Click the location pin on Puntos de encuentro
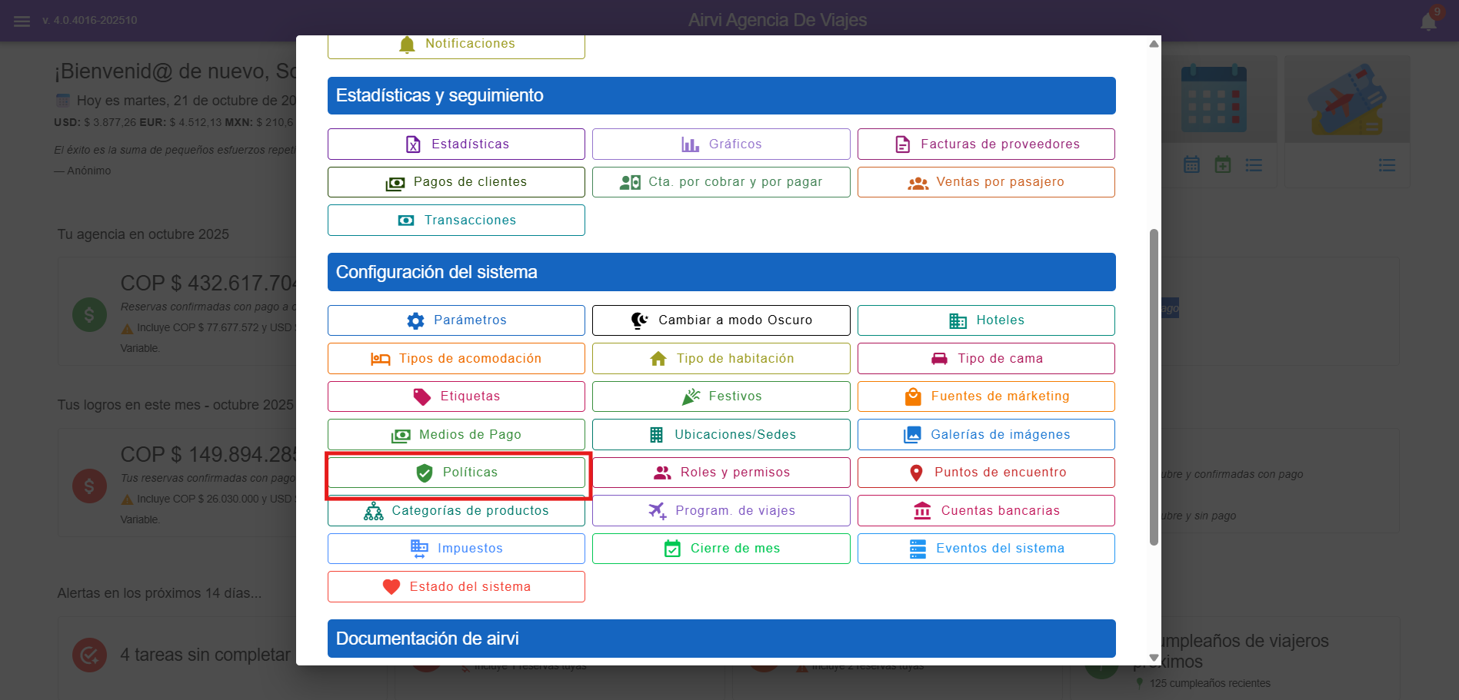This screenshot has height=700, width=1459. [916, 473]
